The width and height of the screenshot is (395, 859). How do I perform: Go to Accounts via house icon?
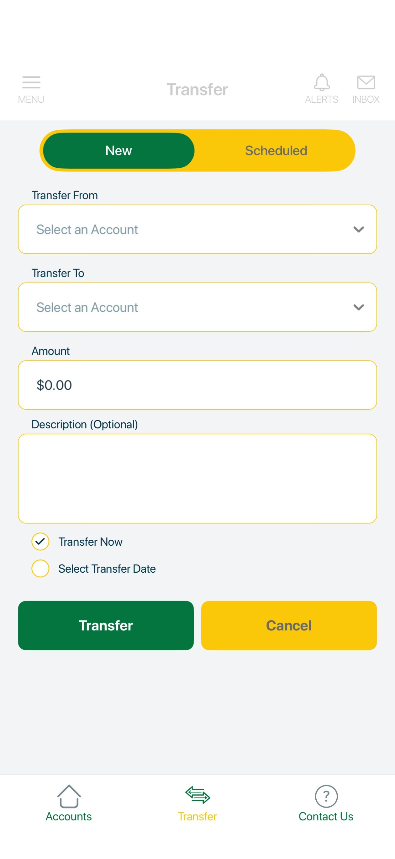pos(69,796)
